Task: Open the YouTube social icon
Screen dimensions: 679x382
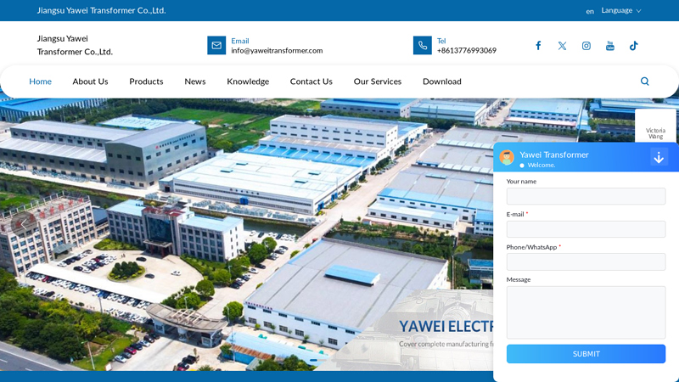Action: pos(609,46)
